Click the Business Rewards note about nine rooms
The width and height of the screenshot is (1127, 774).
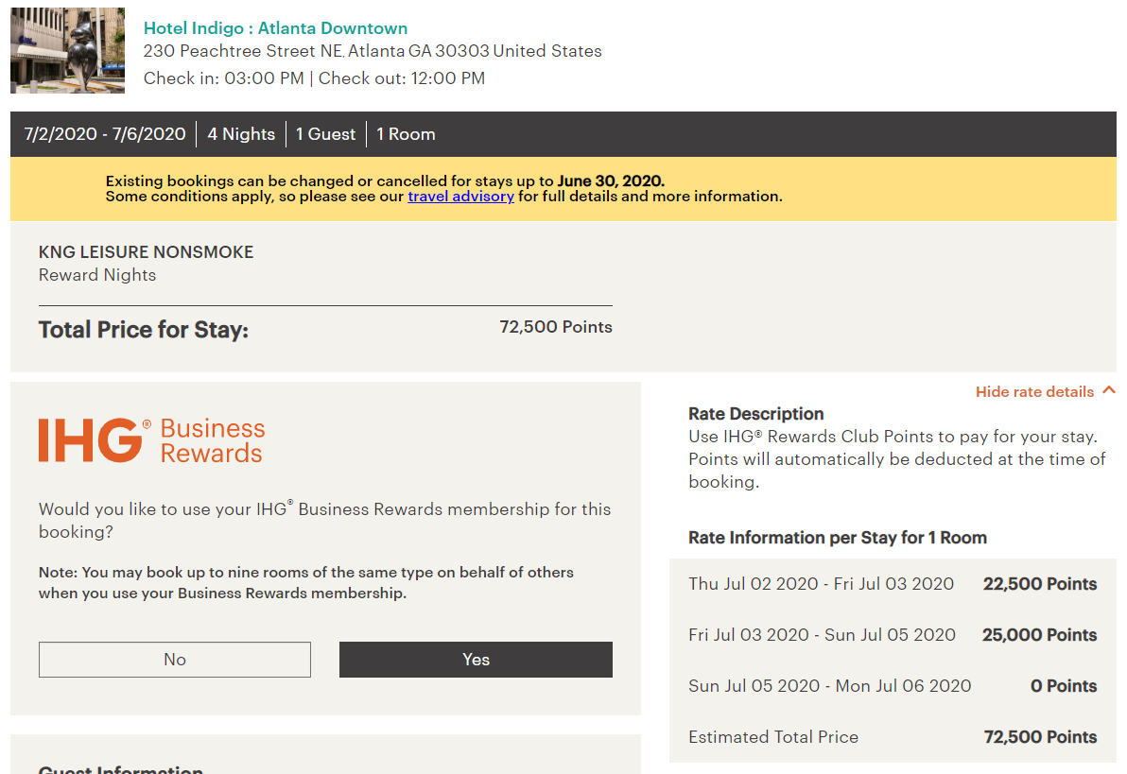click(306, 583)
